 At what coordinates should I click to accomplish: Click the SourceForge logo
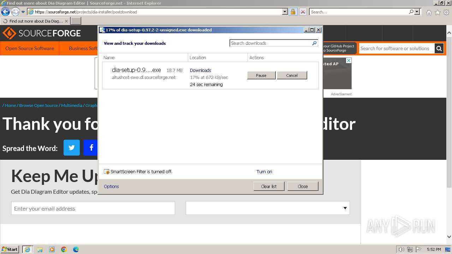(42, 34)
